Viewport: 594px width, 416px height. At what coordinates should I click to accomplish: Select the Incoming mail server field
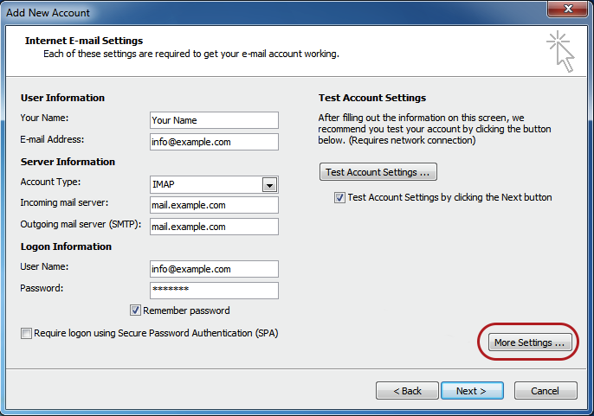pyautogui.click(x=214, y=205)
